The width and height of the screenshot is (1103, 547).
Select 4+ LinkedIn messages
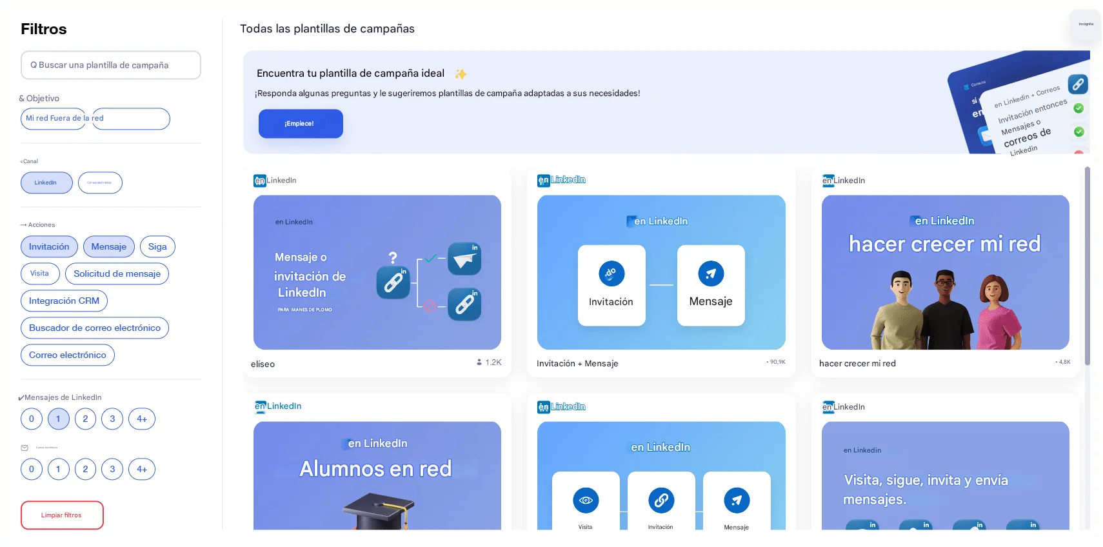pos(142,419)
